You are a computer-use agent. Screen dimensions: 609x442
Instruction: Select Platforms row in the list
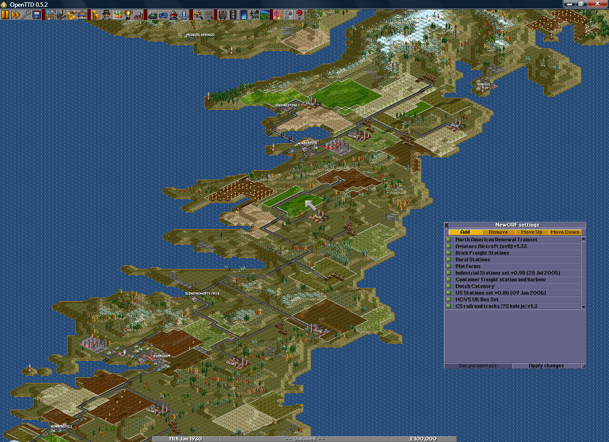(x=512, y=266)
